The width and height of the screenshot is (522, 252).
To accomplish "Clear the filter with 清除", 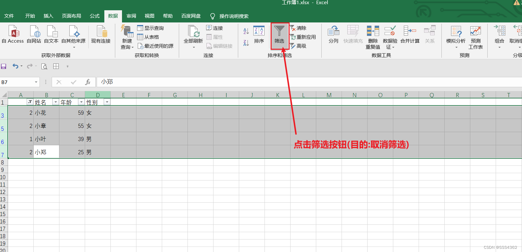I will click(298, 28).
